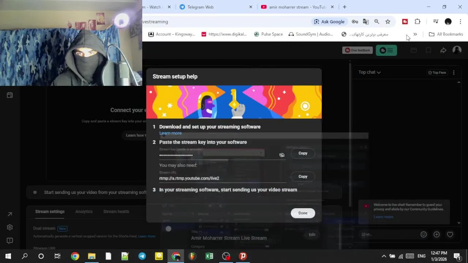Viewport: 468px width, 263px height.
Task: Open the digikala bookmark
Action: [x=224, y=34]
